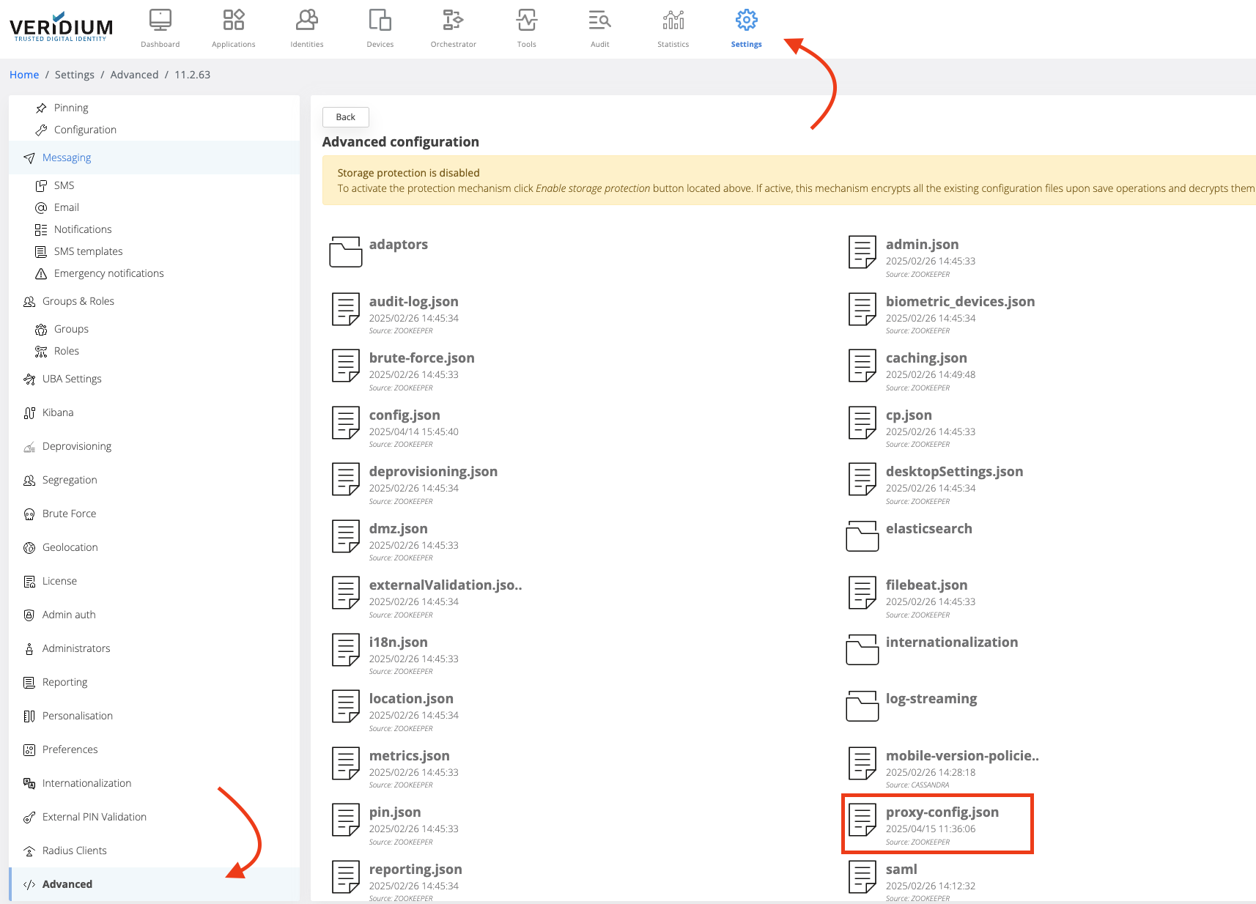
Task: Open the Orchestrator section icon
Action: pos(453,21)
